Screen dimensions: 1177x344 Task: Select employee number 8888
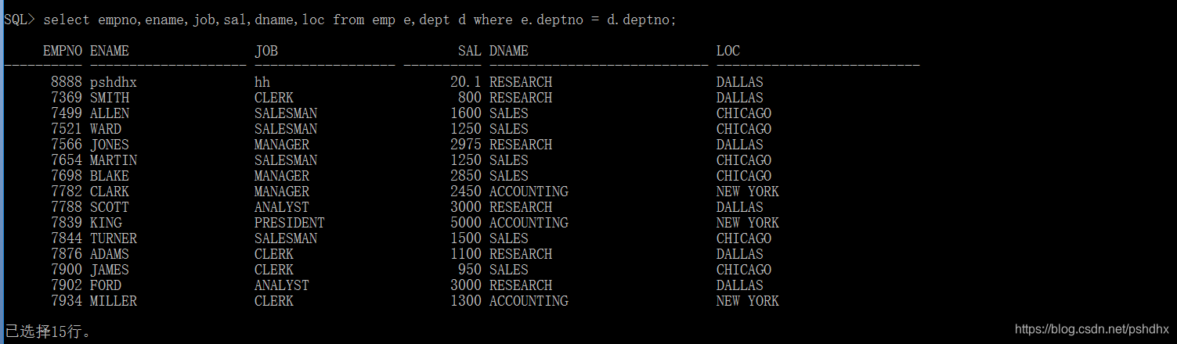67,82
